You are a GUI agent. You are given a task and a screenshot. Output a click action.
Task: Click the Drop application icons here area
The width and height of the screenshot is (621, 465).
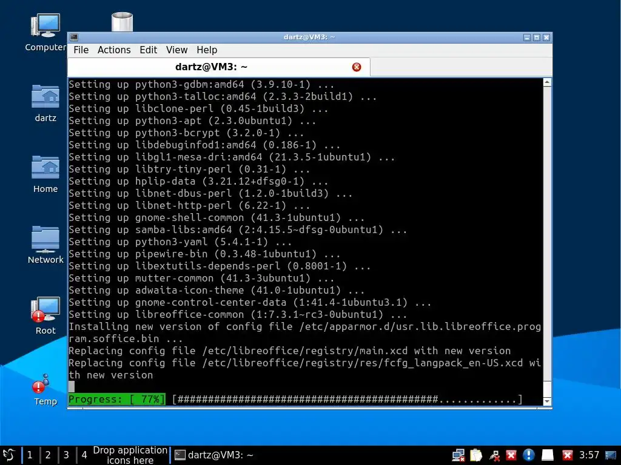[130, 455]
